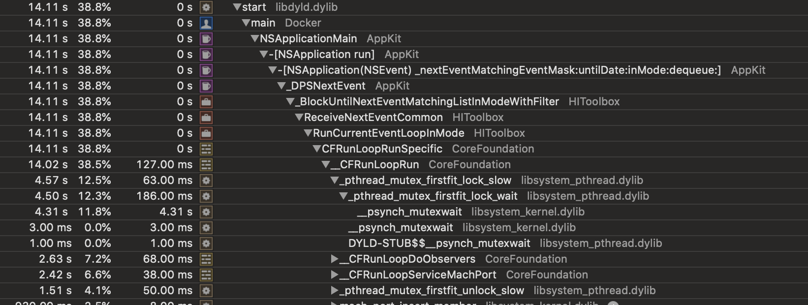This screenshot has width=808, height=305.
Task: Click the cup icon beside NSApplicationMain
Action: click(206, 39)
